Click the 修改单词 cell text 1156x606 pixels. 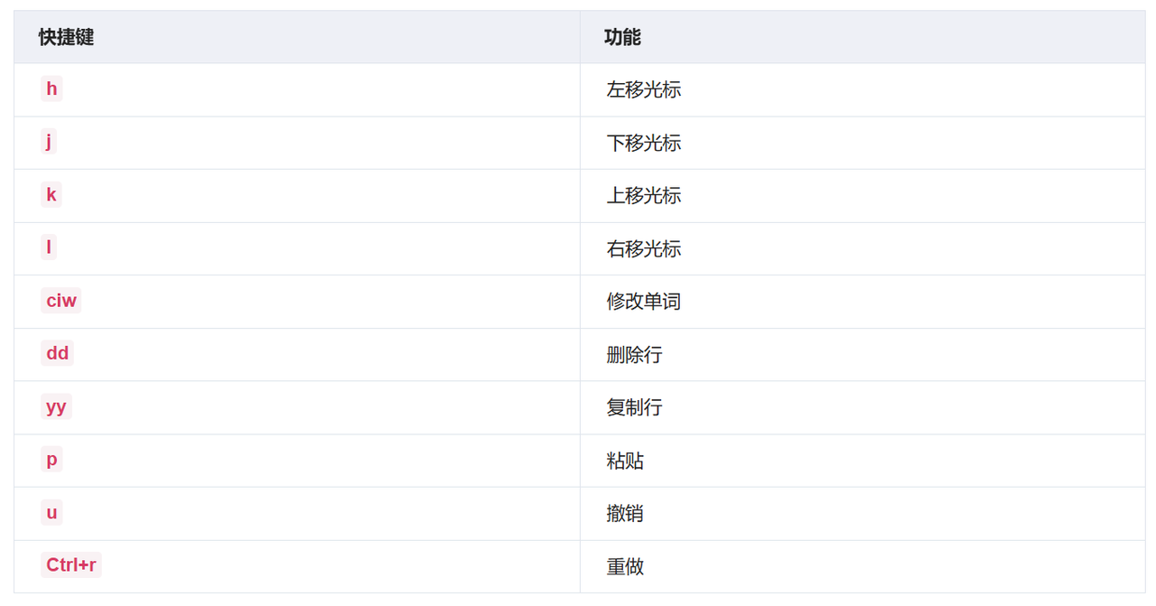(x=644, y=302)
